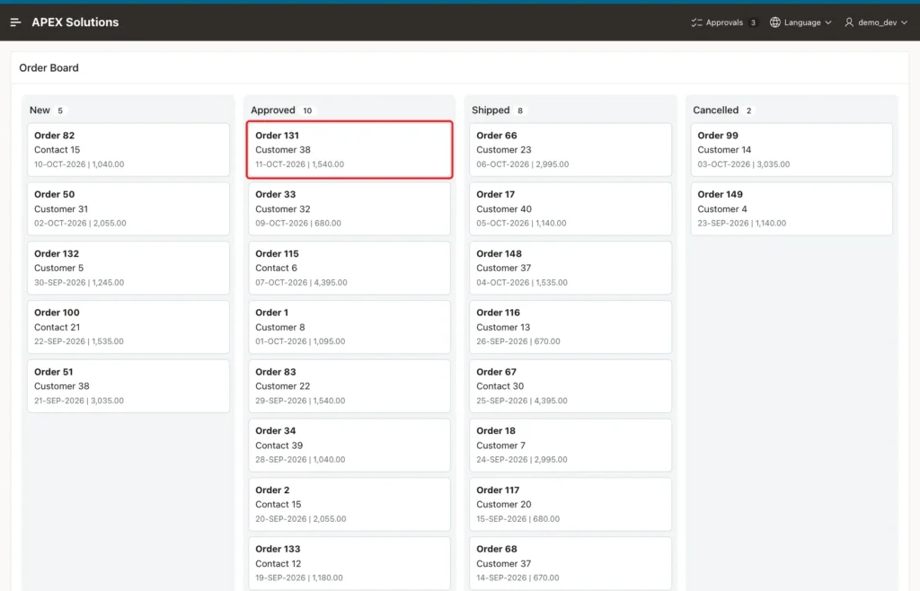Viewport: 920px width, 591px height.
Task: Open the Approvals menu item
Action: pyautogui.click(x=724, y=22)
